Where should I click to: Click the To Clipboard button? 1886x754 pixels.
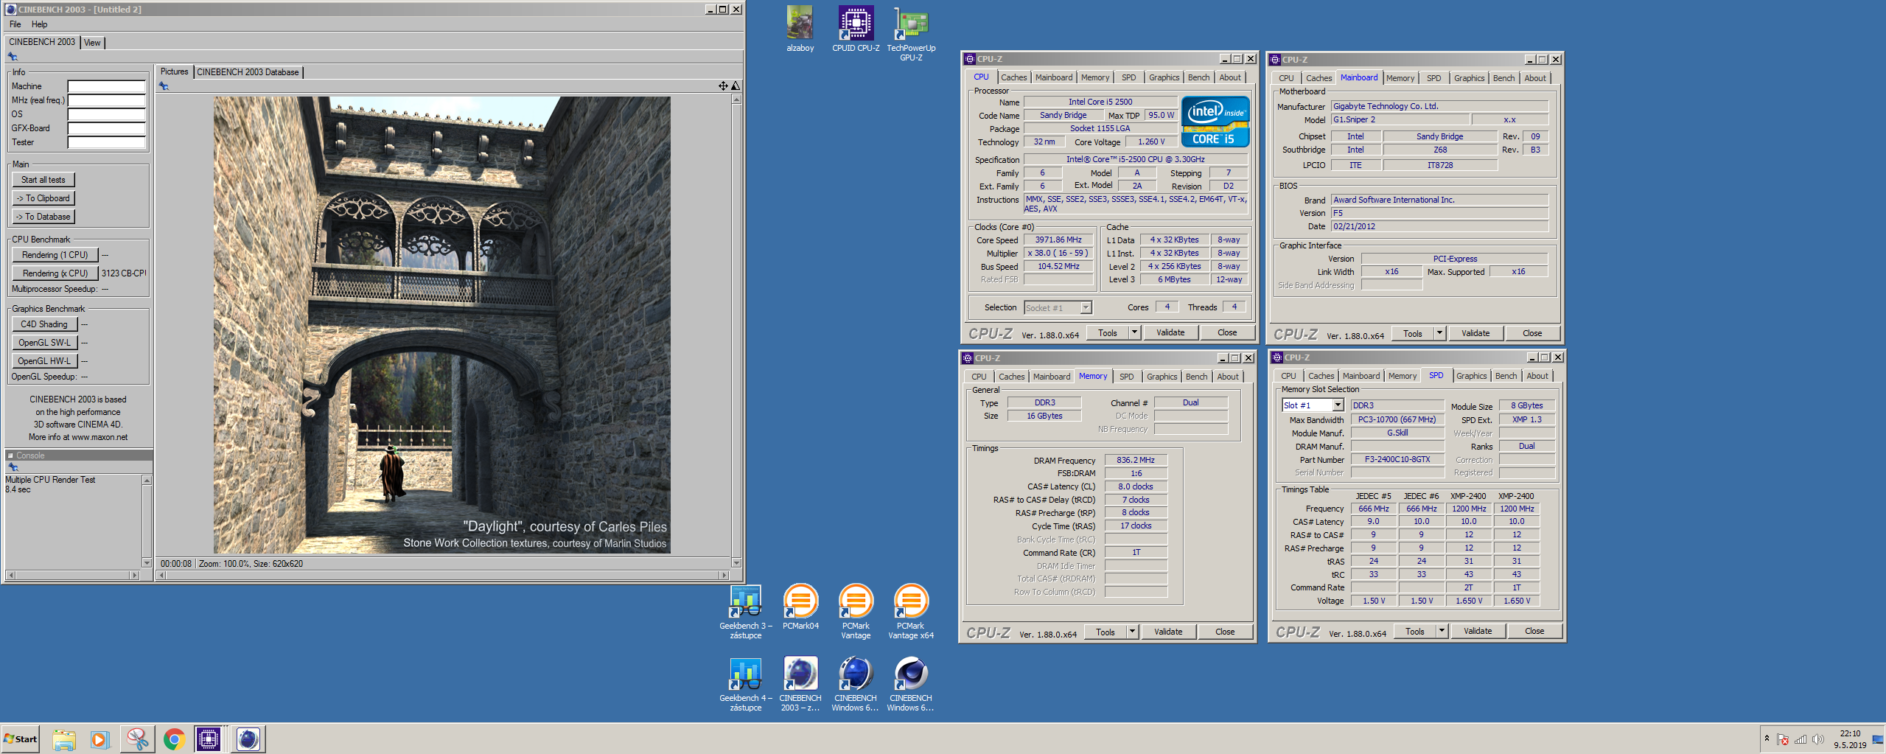click(43, 198)
